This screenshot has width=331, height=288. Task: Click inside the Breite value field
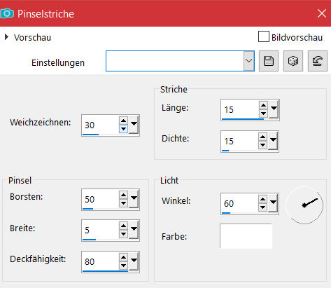tap(100, 230)
